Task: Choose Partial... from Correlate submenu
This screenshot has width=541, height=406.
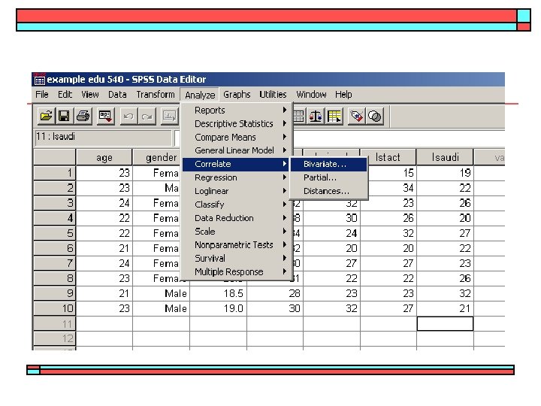Action: point(329,177)
